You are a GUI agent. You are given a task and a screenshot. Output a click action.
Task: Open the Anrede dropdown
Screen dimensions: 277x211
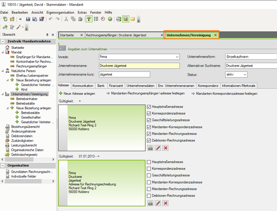tap(177, 57)
